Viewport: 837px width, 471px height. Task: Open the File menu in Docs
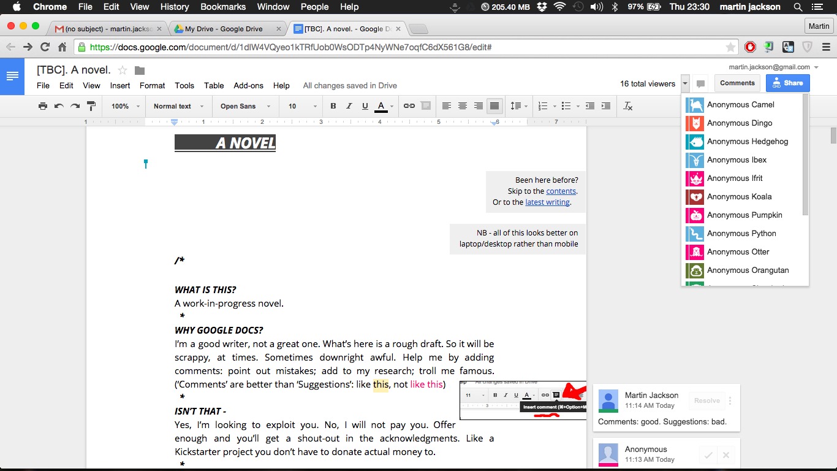tap(43, 86)
